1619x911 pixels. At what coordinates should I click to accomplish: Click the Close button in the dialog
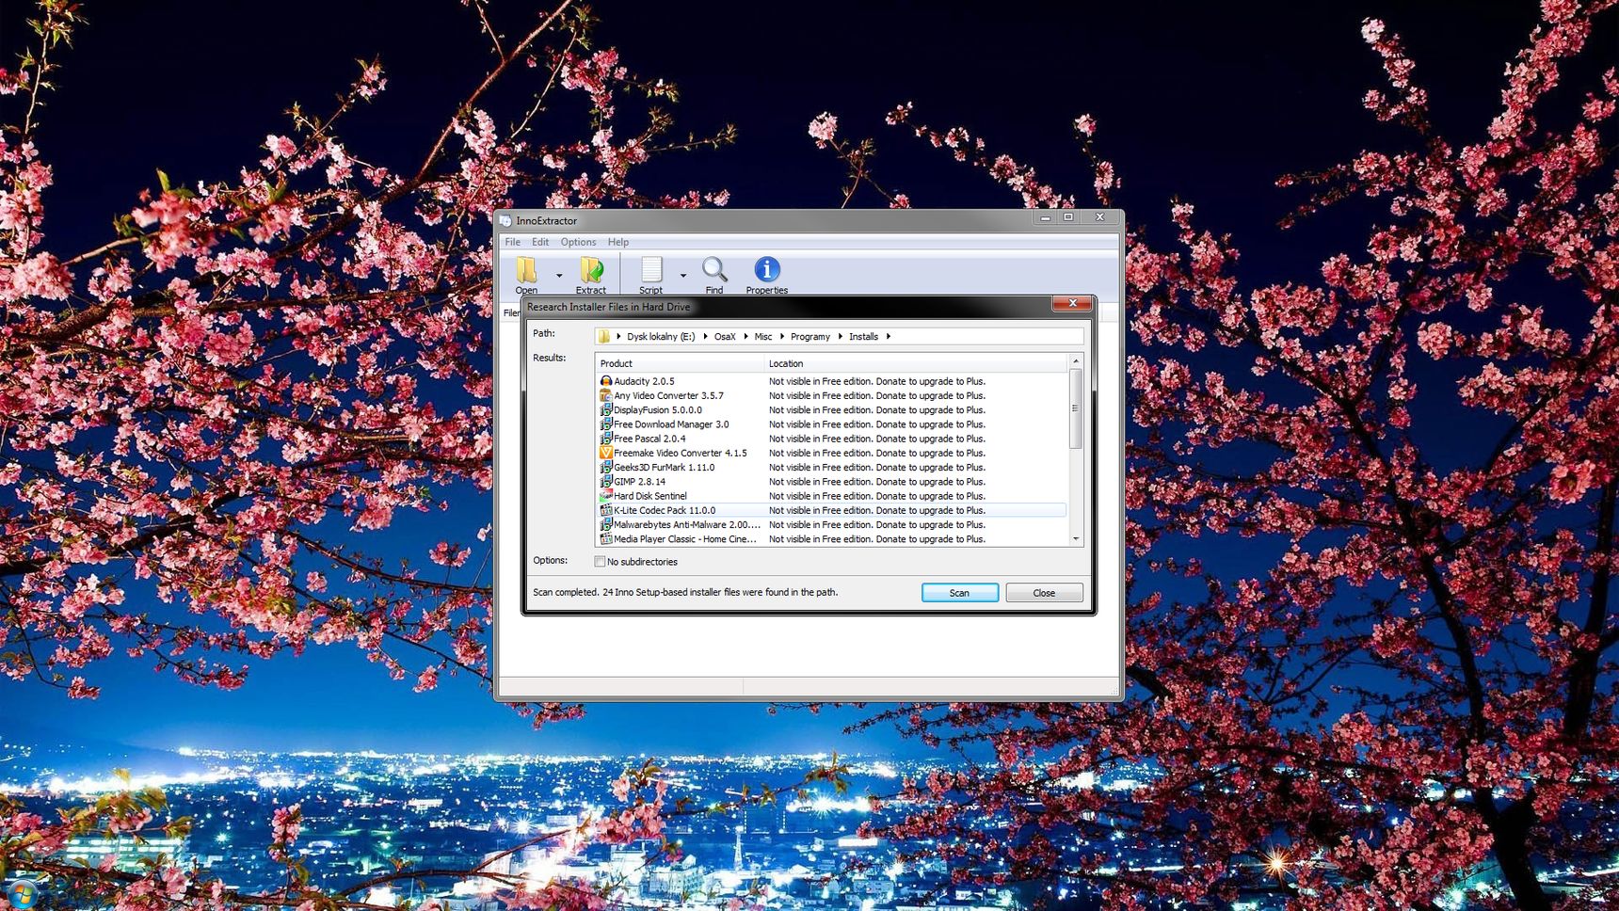pyautogui.click(x=1044, y=593)
